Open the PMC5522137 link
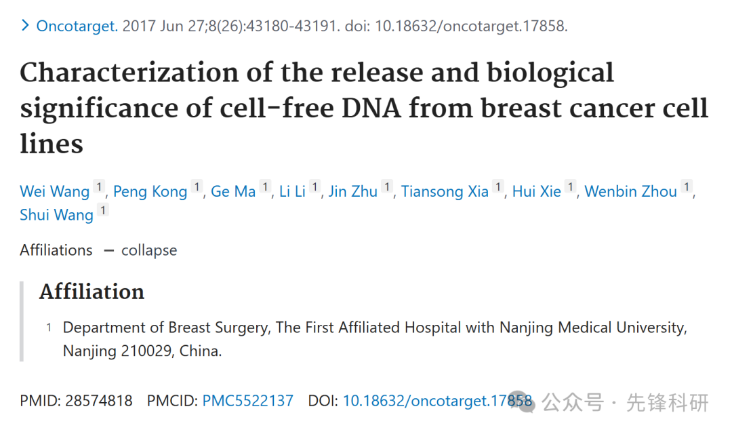This screenshot has width=732, height=432. click(x=248, y=401)
